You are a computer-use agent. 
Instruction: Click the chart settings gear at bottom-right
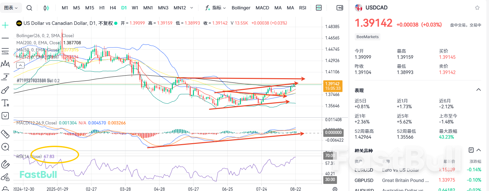335,189
